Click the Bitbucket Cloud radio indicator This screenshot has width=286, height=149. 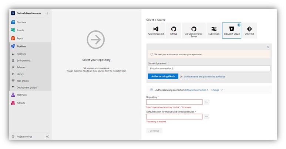(x=239, y=25)
